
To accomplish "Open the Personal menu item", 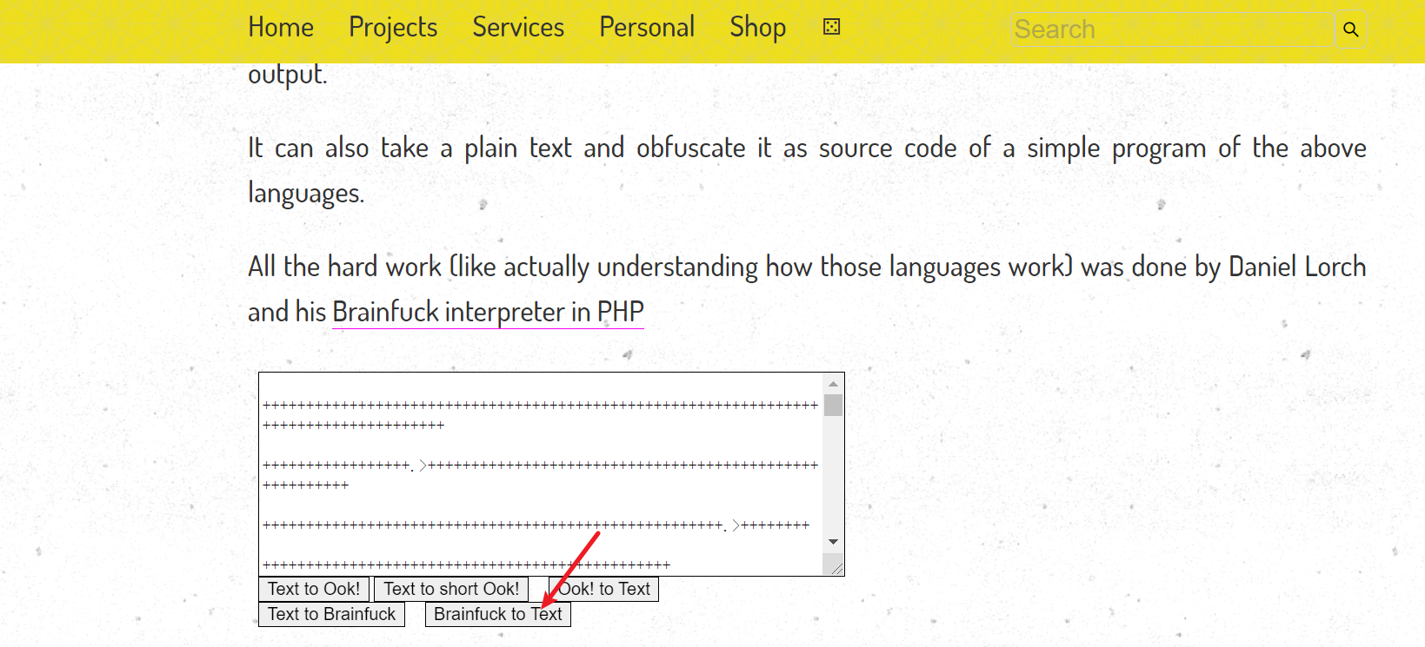I will [647, 28].
